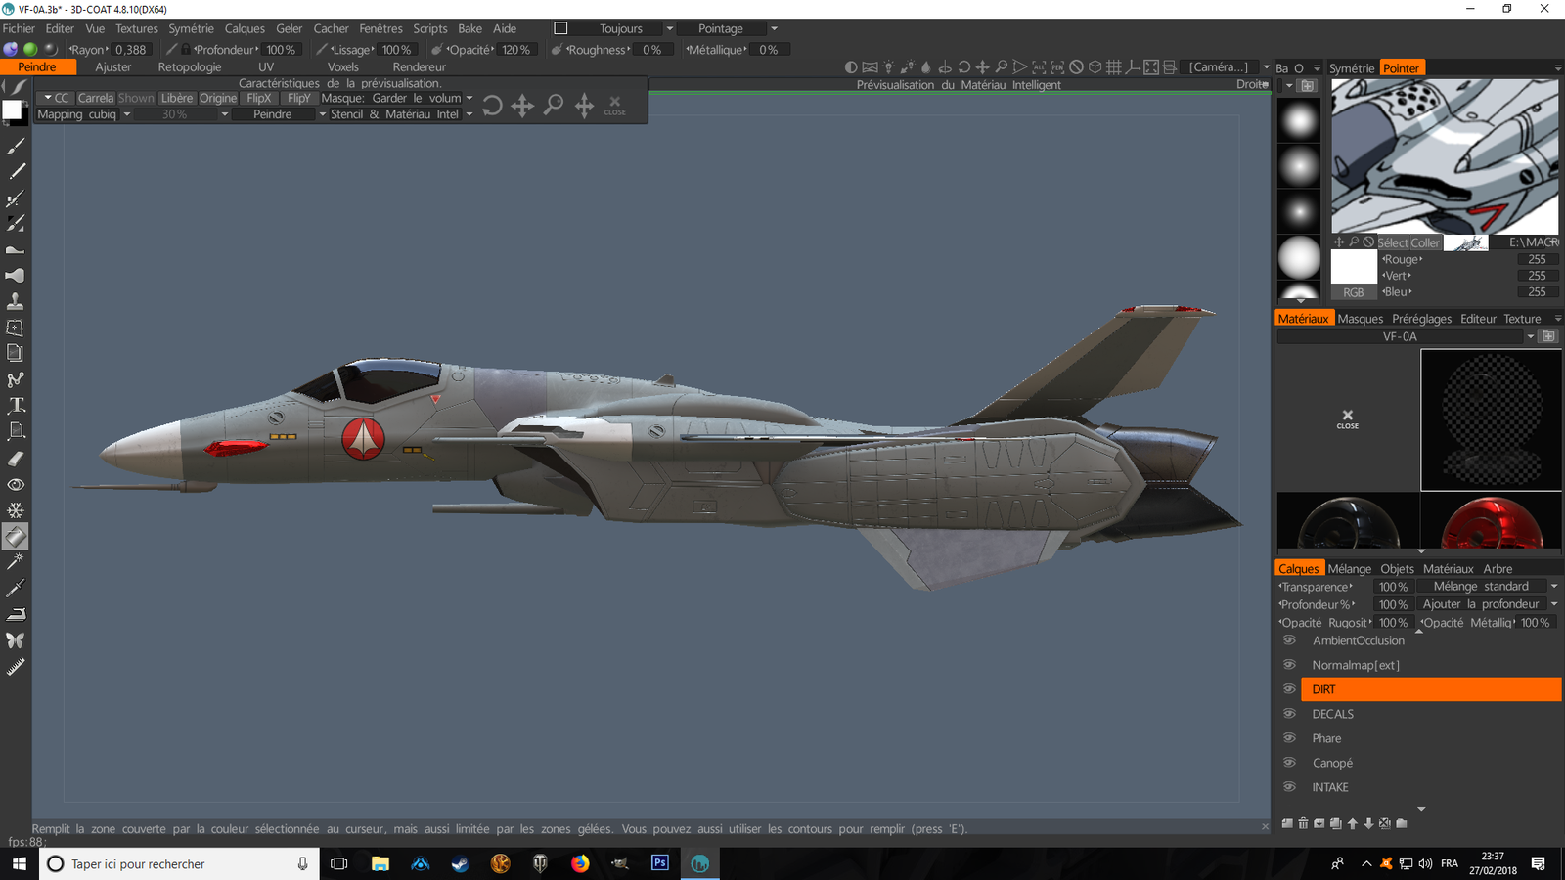The image size is (1565, 880).
Task: Select the Text tool in left toolbar
Action: (16, 405)
